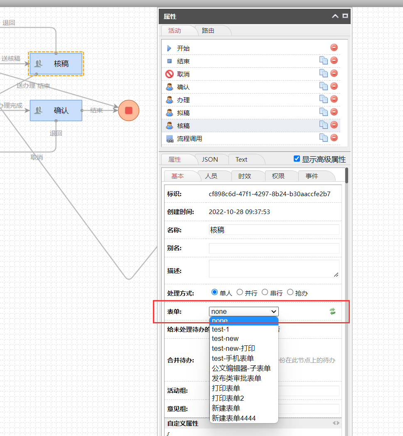The height and width of the screenshot is (436, 403).
Task: Select the 核稿 node on the canvas
Action: click(56, 64)
